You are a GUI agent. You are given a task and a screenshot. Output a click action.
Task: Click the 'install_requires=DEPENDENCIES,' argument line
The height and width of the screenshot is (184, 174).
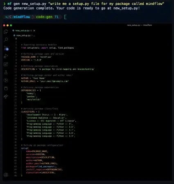click(x=44, y=169)
